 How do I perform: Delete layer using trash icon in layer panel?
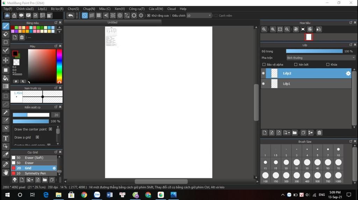pos(319,133)
